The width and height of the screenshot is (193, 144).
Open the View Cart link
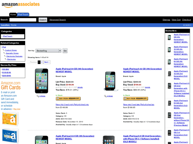(x=176, y=20)
